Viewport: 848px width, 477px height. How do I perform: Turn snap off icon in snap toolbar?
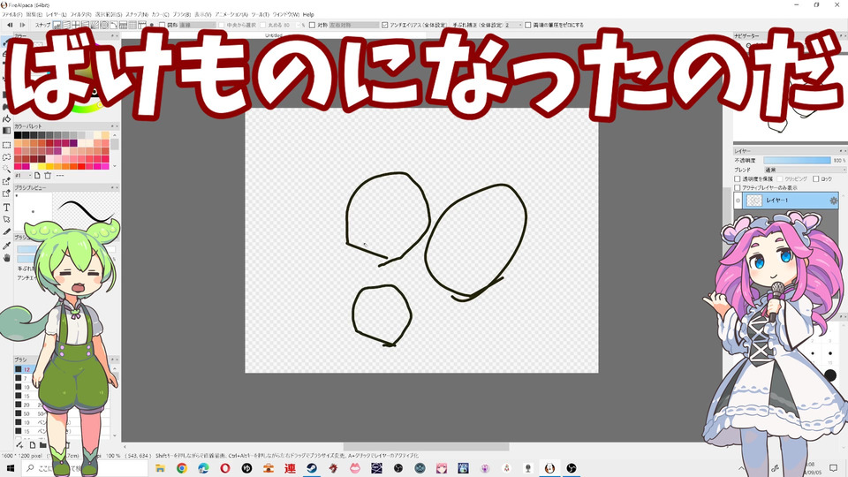[x=57, y=25]
